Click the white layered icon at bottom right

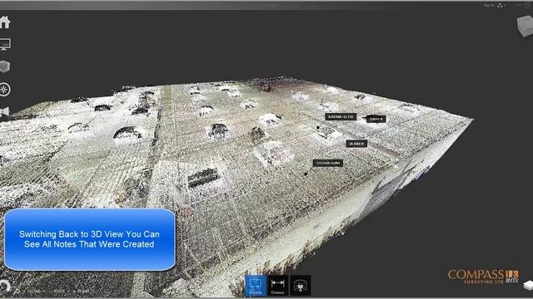click(x=528, y=285)
